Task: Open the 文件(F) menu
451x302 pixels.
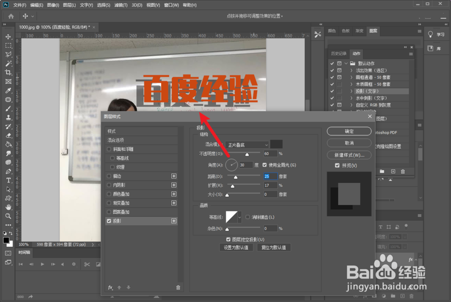Action: 19,5
